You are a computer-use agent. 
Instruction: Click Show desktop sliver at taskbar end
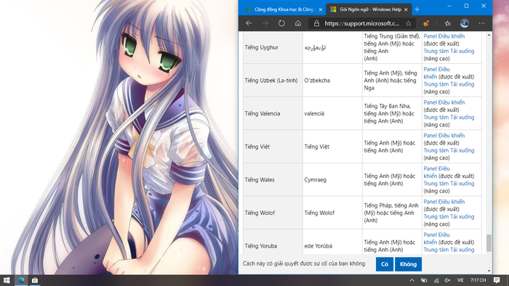coord(508,280)
